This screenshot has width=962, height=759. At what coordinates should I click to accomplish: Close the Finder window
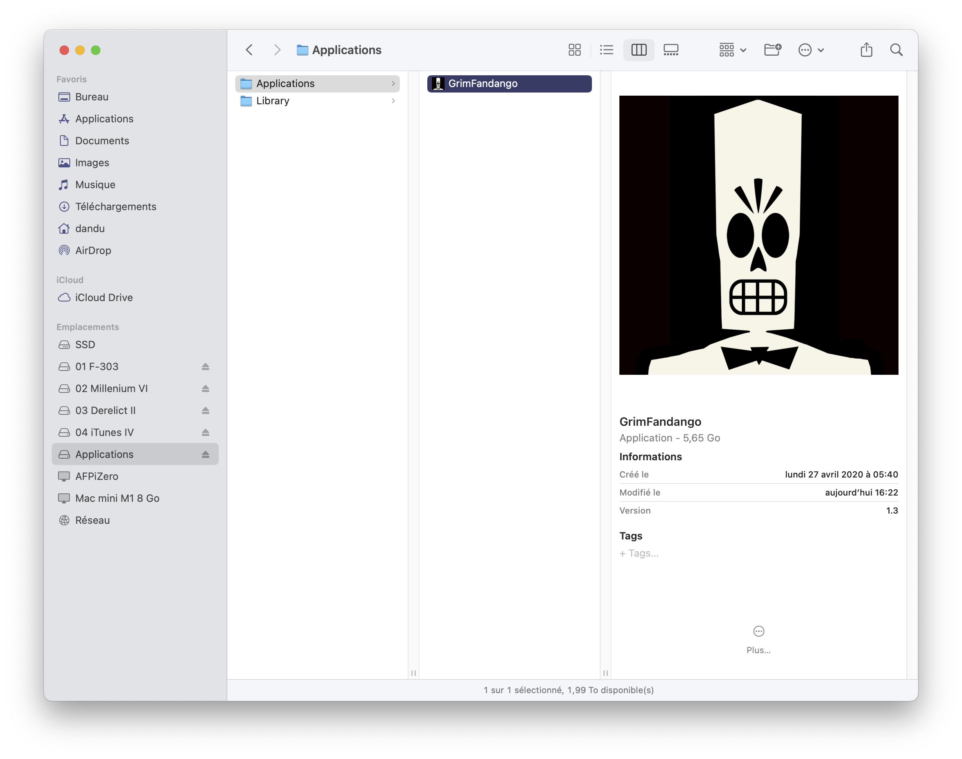[x=64, y=50]
